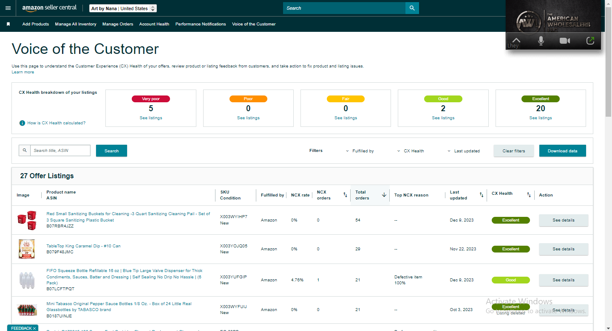Focus the top Search input field

pos(344,8)
